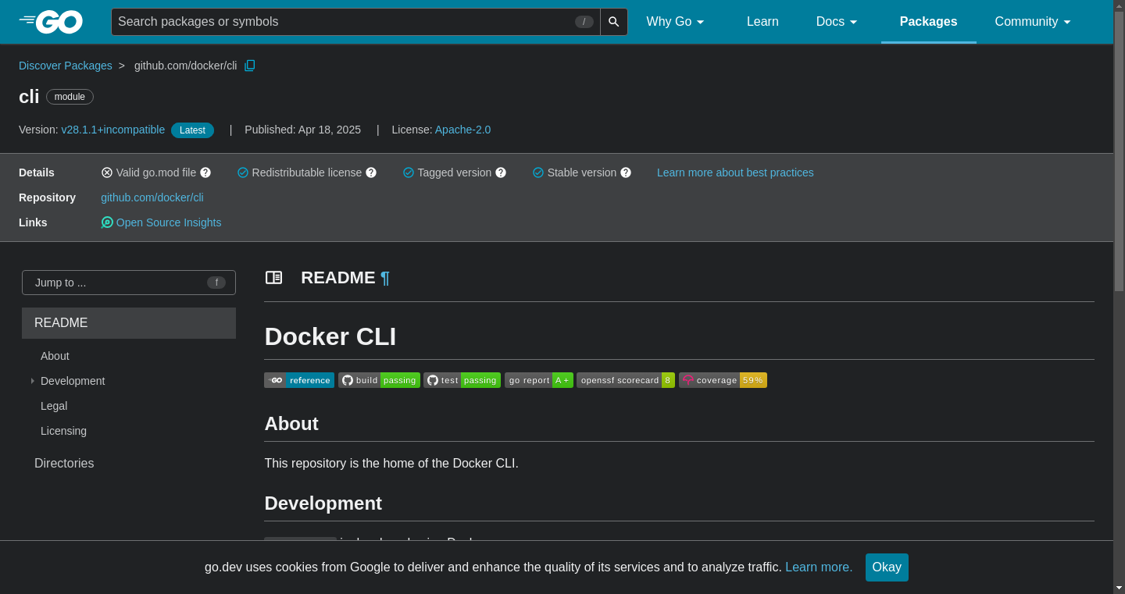
Task: Click the Tagged version check icon
Action: (409, 173)
